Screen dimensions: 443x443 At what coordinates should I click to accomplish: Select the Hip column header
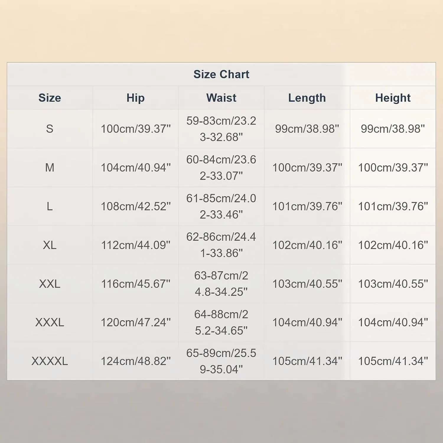(x=136, y=98)
